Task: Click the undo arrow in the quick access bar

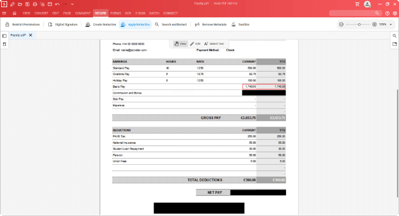Action: (57, 4)
